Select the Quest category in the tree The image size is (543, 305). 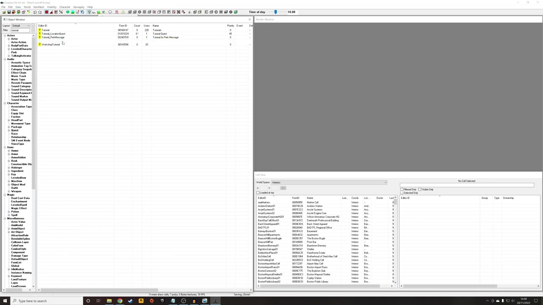click(x=15, y=130)
